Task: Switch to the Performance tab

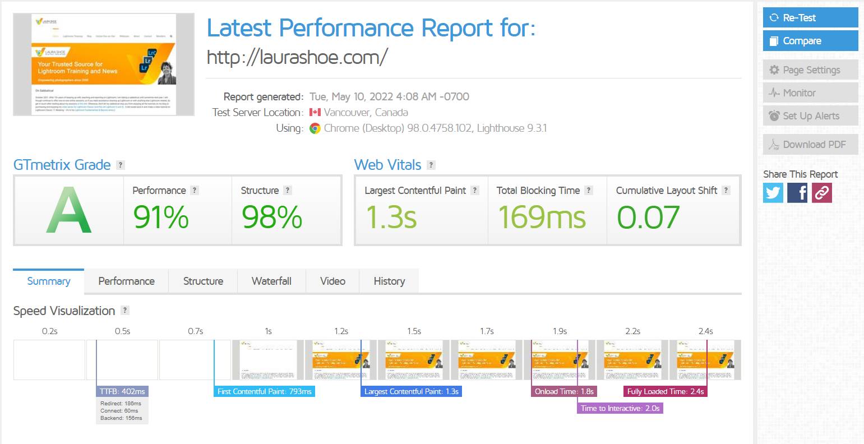Action: (x=126, y=281)
